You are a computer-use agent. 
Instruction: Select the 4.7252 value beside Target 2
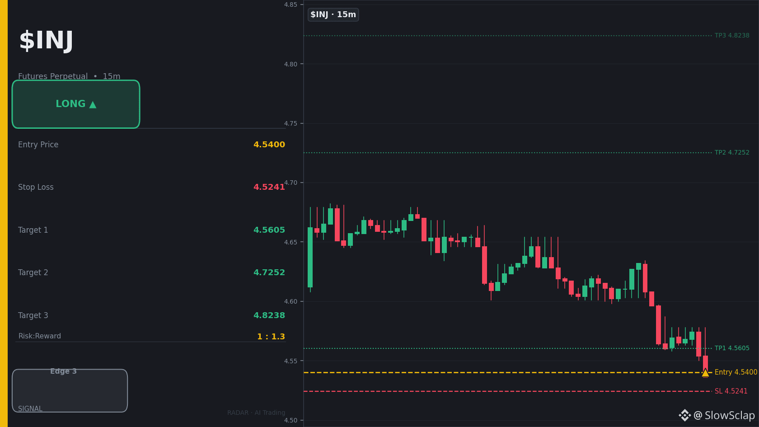[269, 272]
